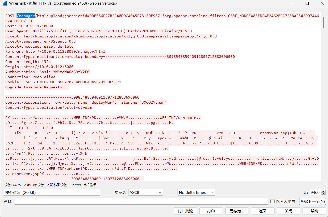This screenshot has height=217, width=328.
Task: Click the stream number field showing 9460
Action: pyautogui.click(x=315, y=192)
